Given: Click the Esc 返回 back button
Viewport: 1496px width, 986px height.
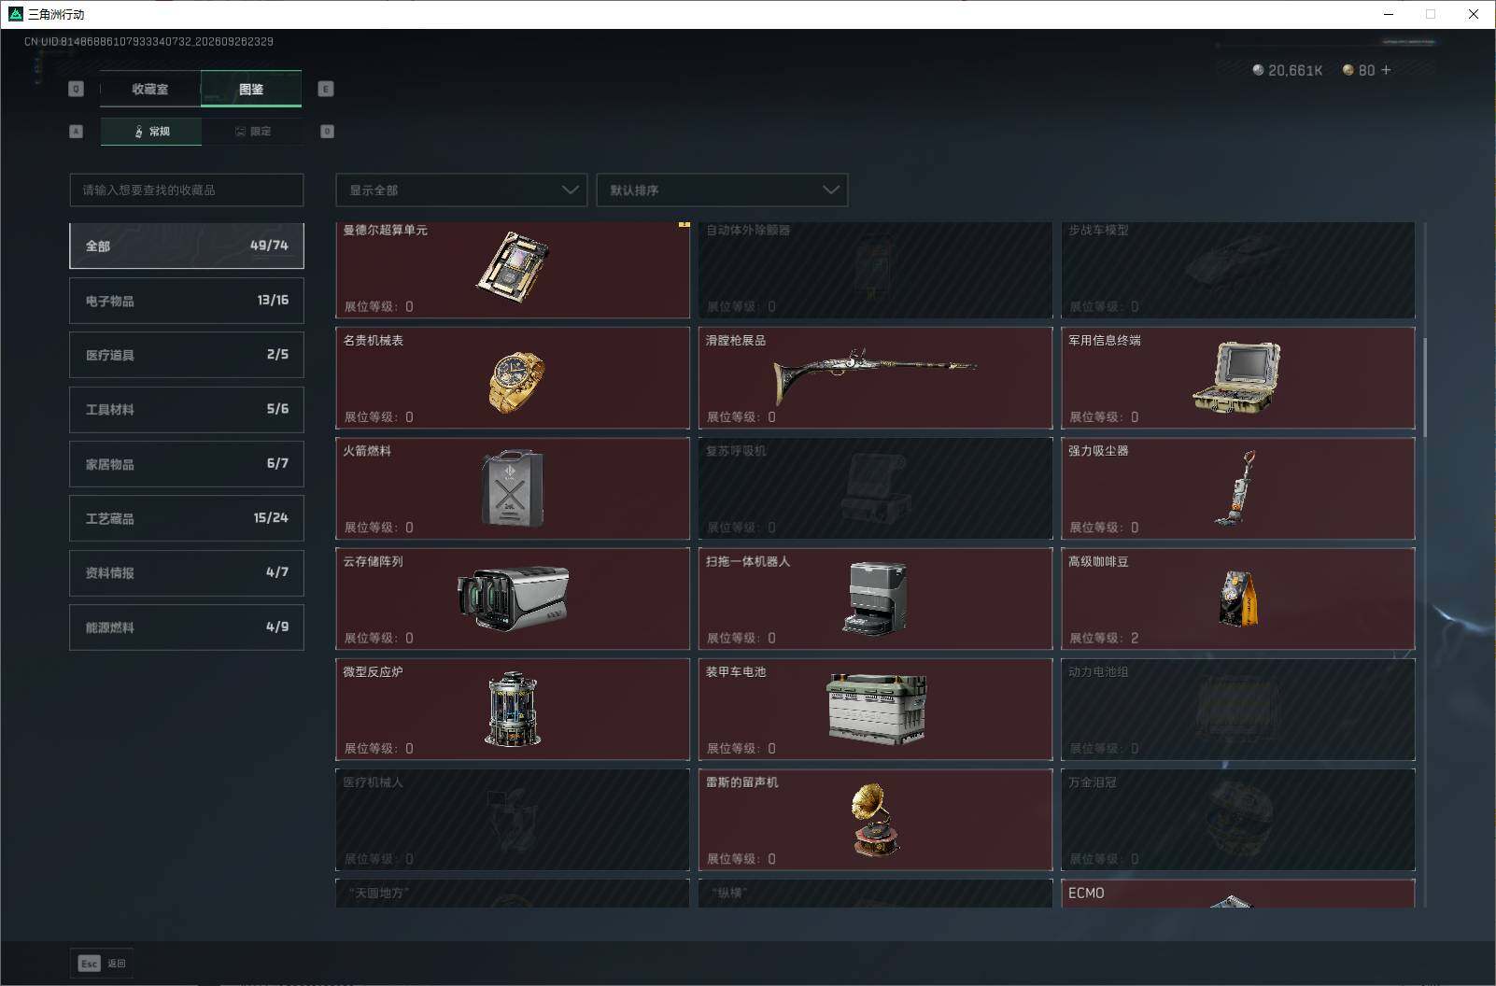Looking at the screenshot, I should [x=102, y=964].
